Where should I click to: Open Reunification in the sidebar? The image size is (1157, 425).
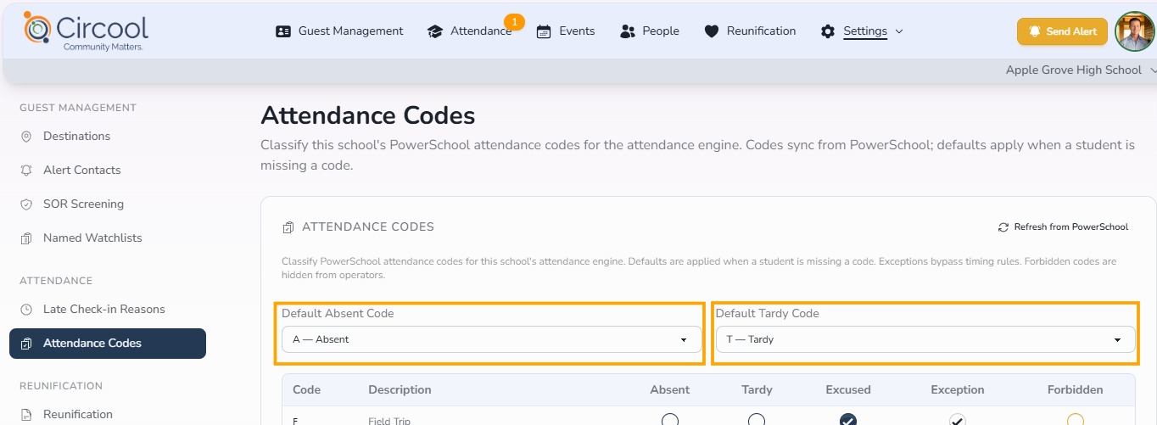[x=77, y=415]
